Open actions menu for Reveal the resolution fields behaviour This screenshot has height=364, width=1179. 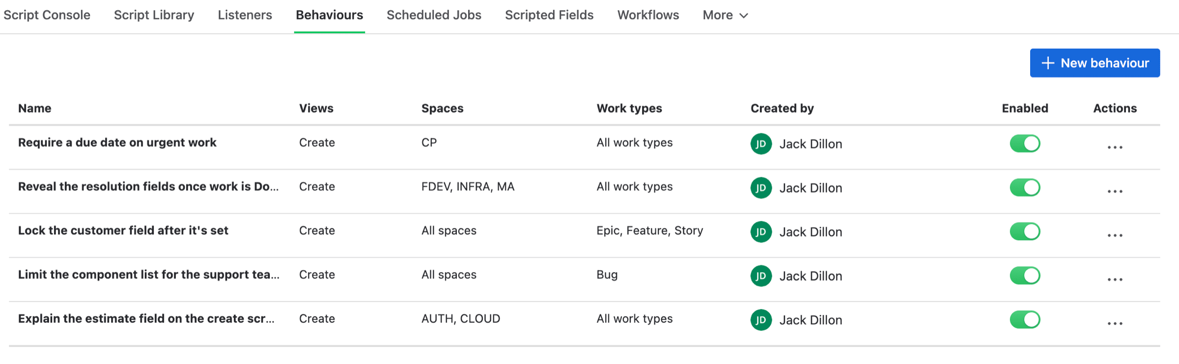tap(1115, 191)
